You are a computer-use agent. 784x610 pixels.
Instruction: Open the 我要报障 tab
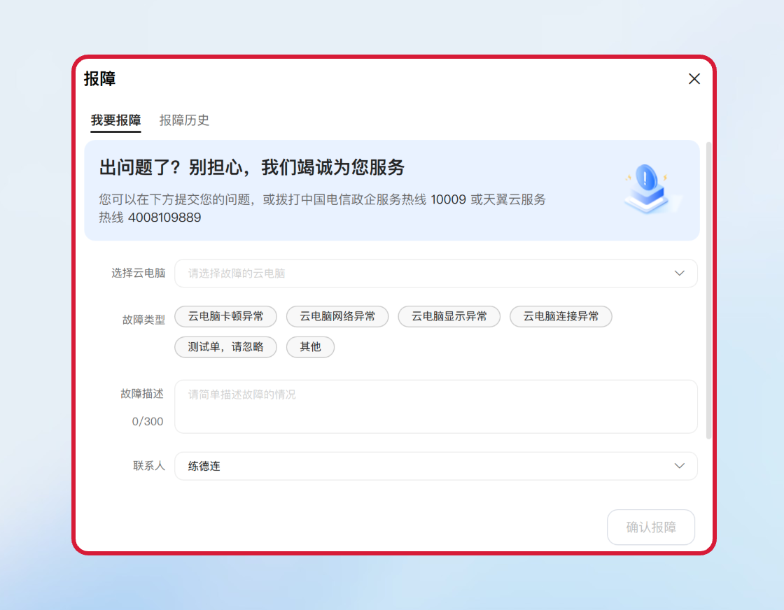tap(115, 120)
